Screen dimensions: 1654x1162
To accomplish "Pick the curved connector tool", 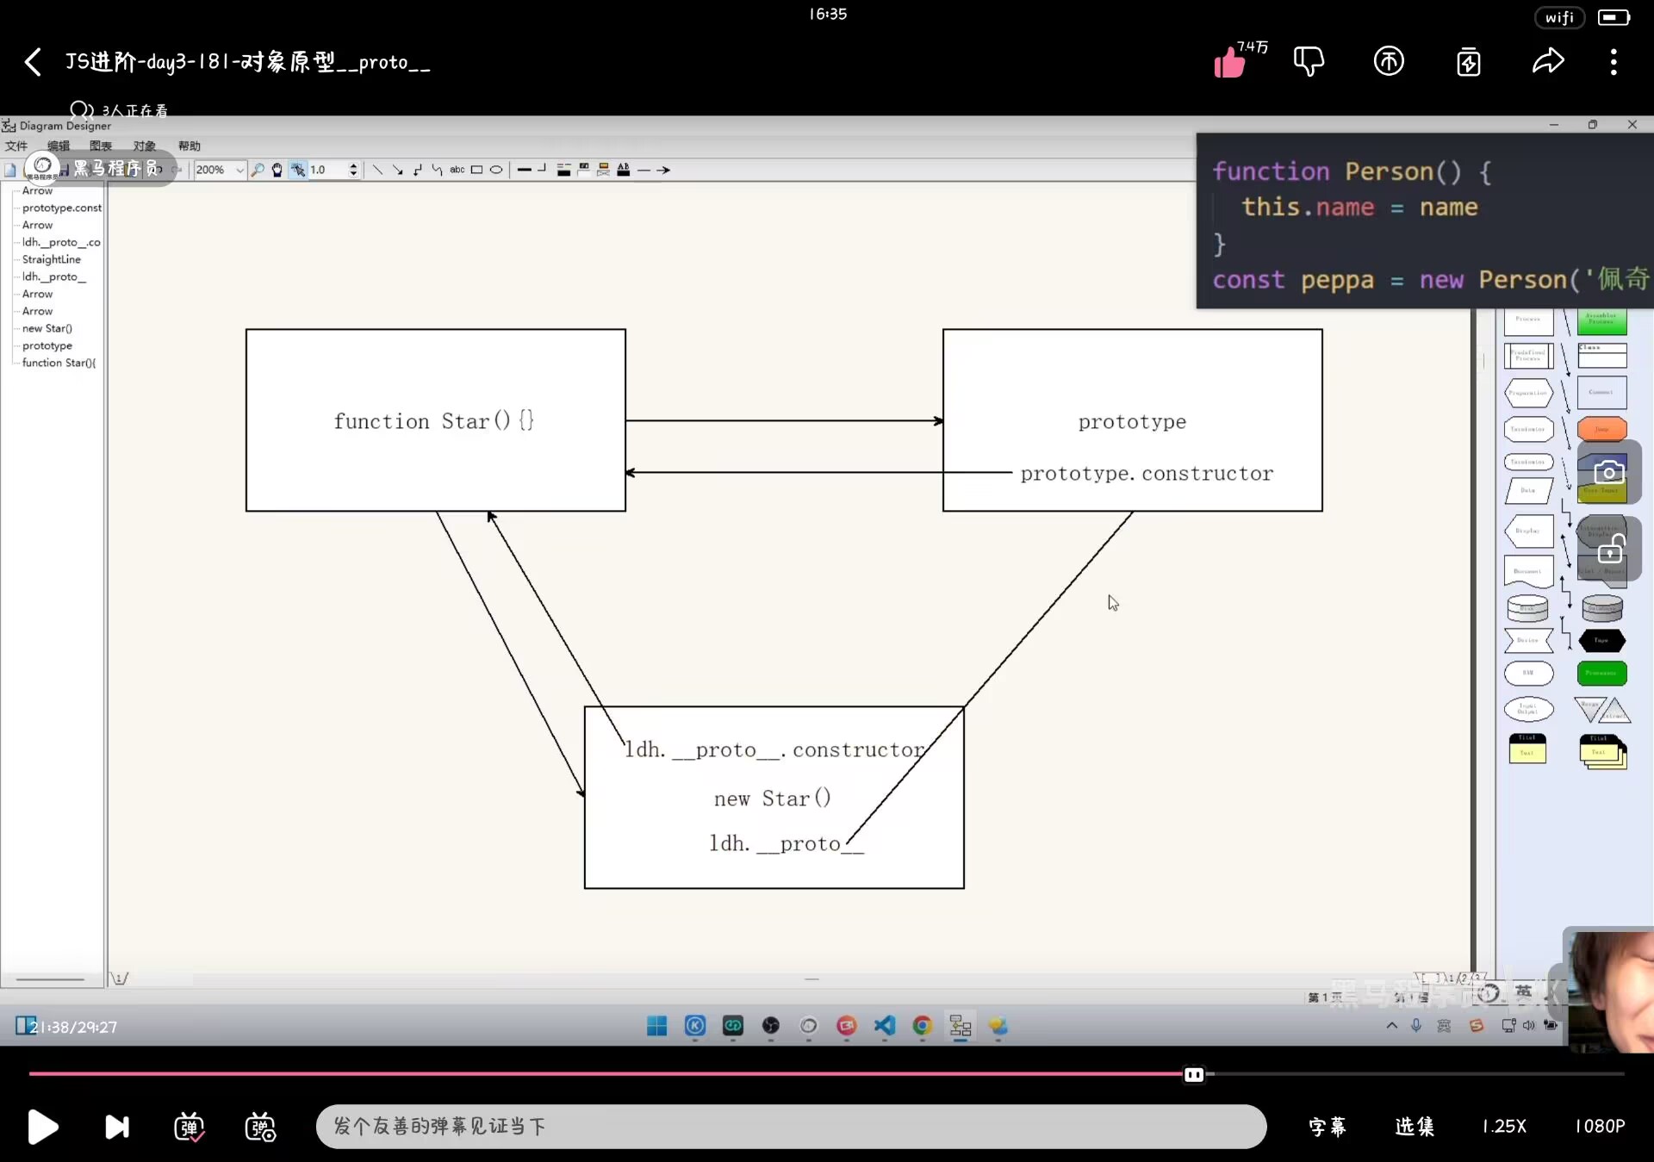I will (x=437, y=170).
